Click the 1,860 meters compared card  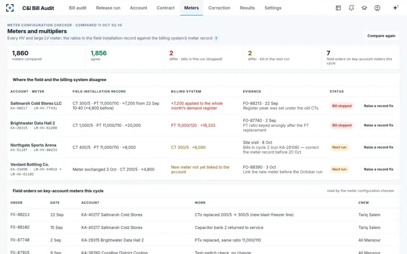(46, 57)
